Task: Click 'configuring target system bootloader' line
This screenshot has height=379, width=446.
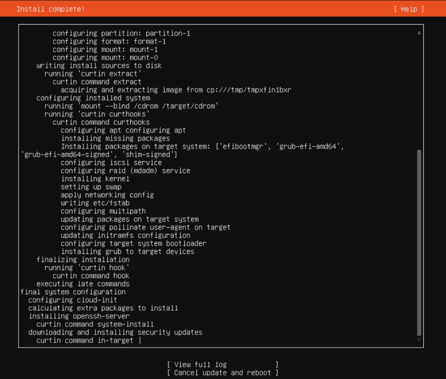Action: [x=133, y=243]
